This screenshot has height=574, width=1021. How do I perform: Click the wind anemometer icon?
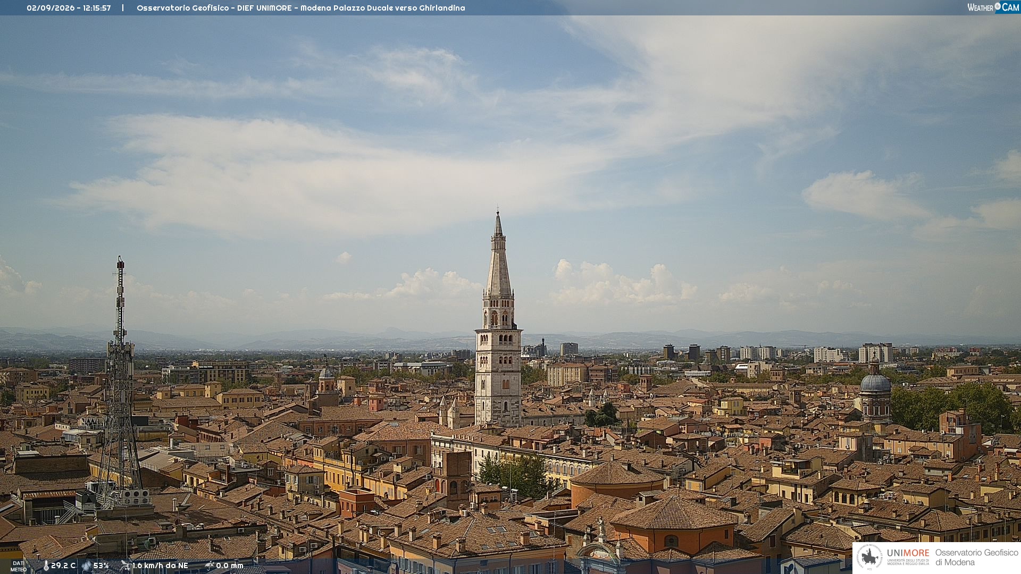pyautogui.click(x=125, y=565)
